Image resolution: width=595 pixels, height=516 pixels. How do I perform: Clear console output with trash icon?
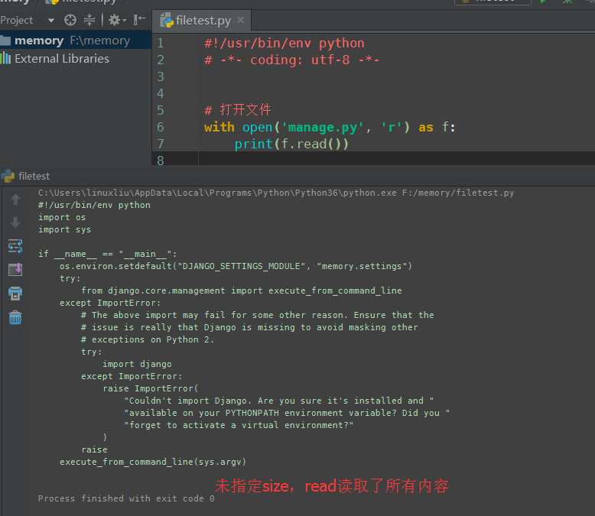15,317
